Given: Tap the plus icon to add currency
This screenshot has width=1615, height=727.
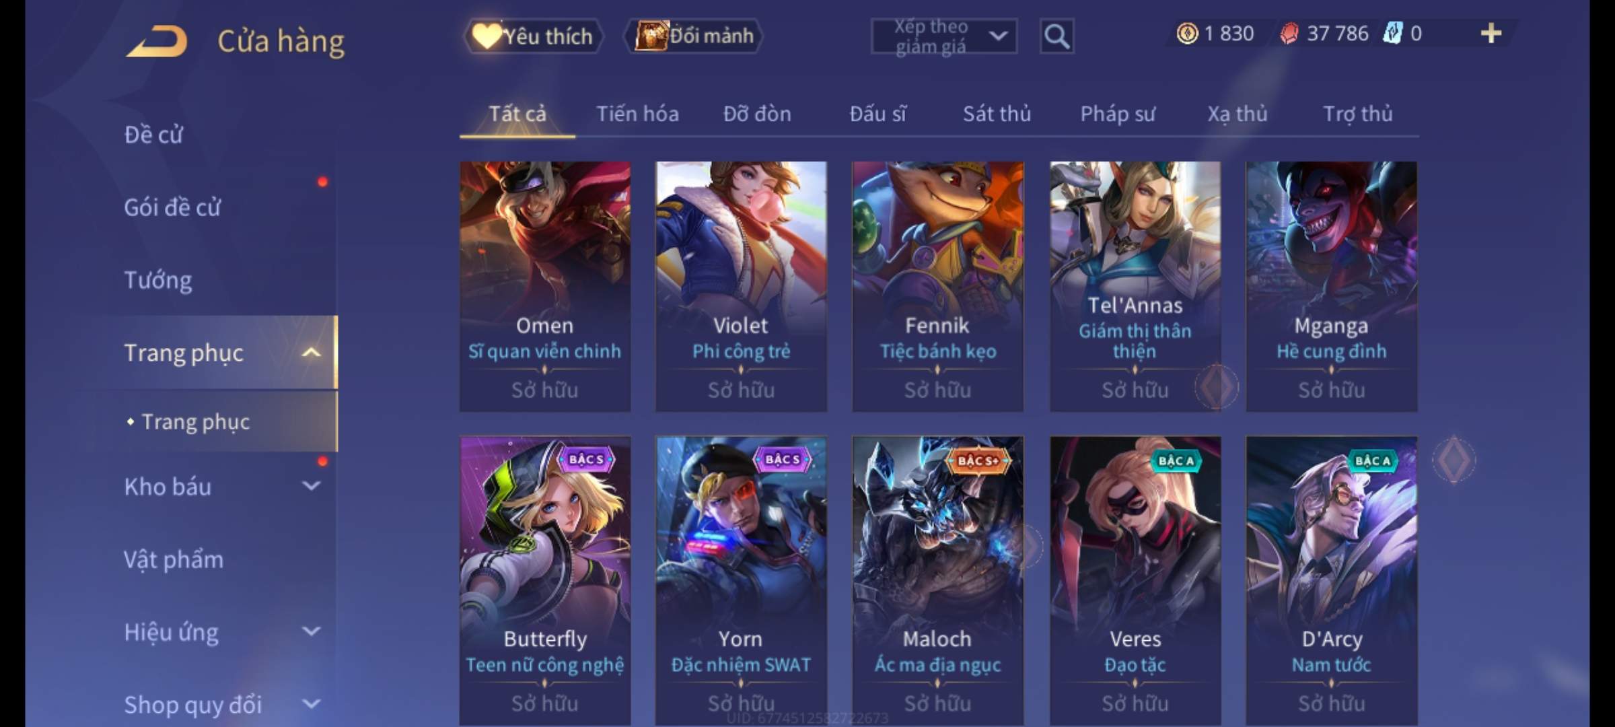Looking at the screenshot, I should 1491,33.
